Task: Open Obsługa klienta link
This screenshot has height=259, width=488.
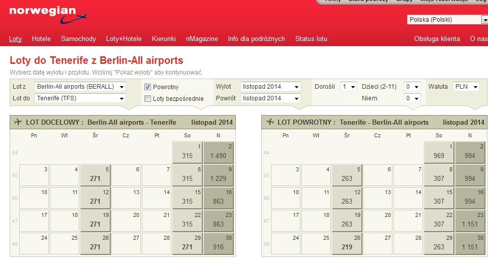Action: tap(437, 39)
